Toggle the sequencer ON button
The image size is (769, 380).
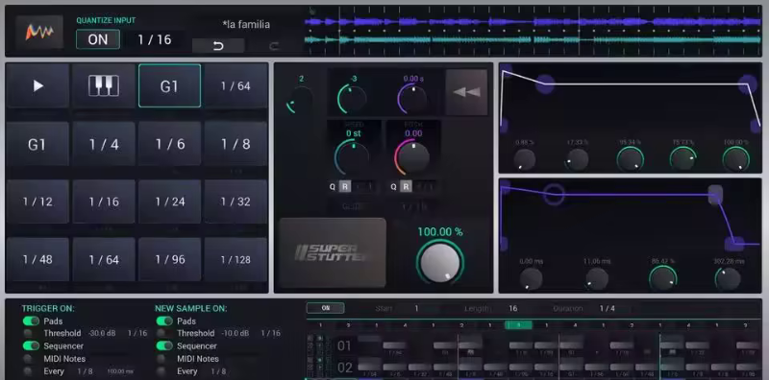pyautogui.click(x=326, y=308)
